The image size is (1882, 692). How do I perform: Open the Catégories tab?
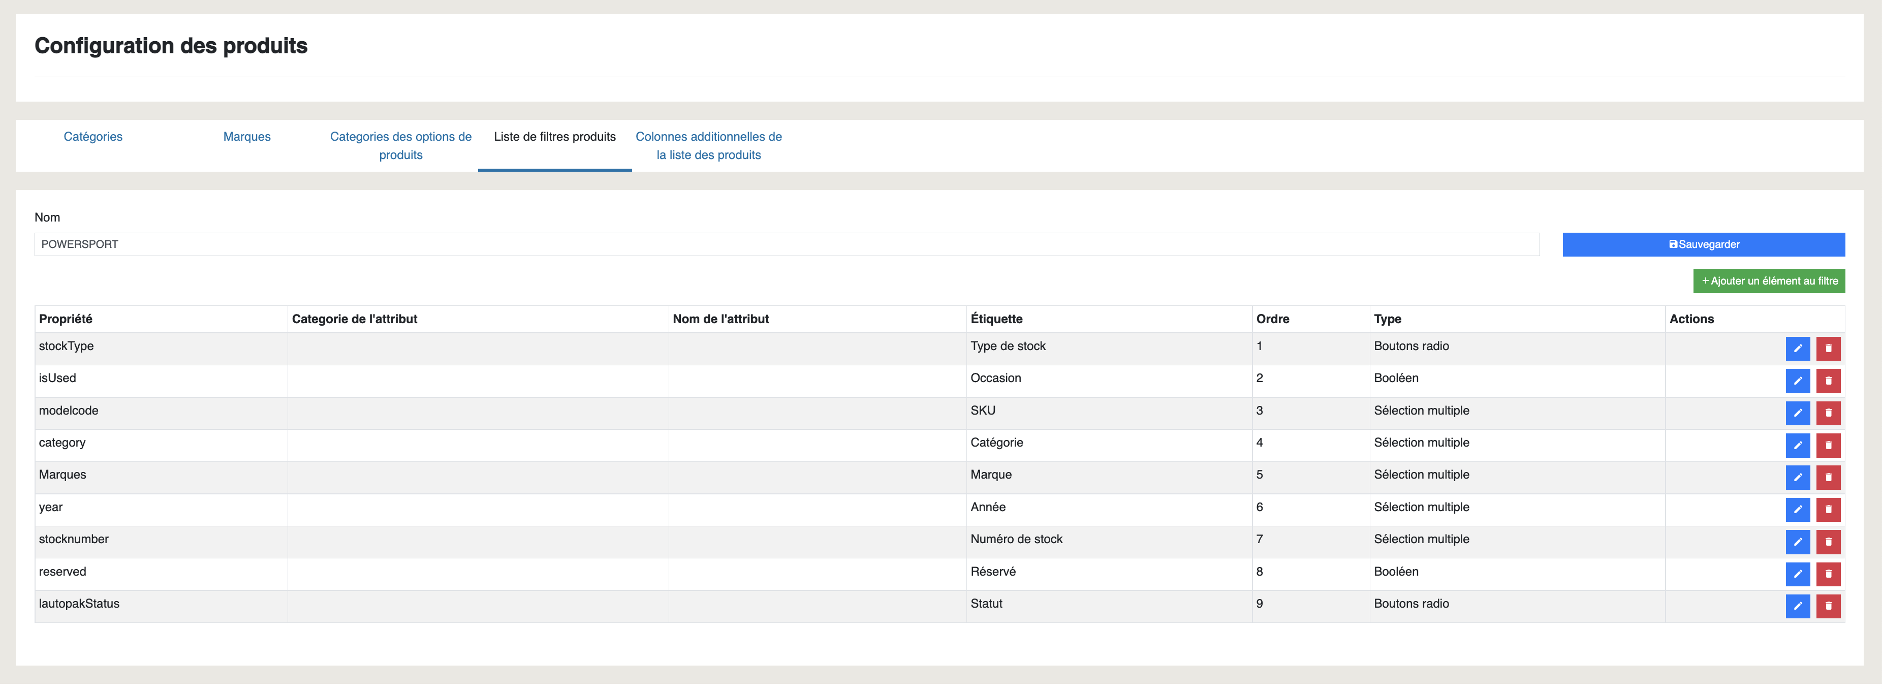point(93,137)
